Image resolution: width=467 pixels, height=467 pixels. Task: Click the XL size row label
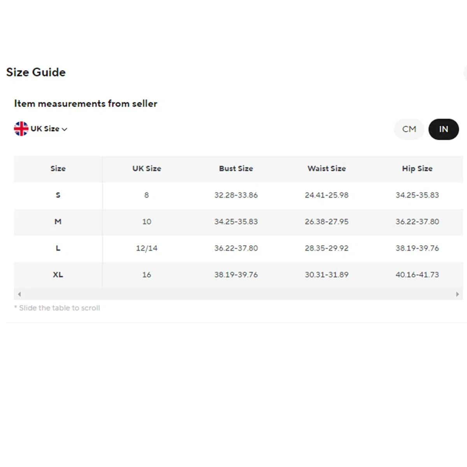point(58,274)
